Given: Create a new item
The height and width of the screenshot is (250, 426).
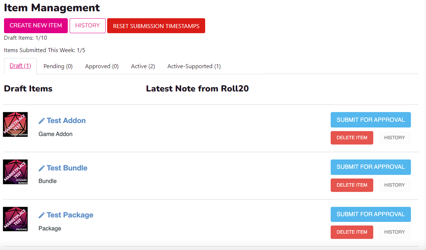Looking at the screenshot, I should [x=35, y=26].
